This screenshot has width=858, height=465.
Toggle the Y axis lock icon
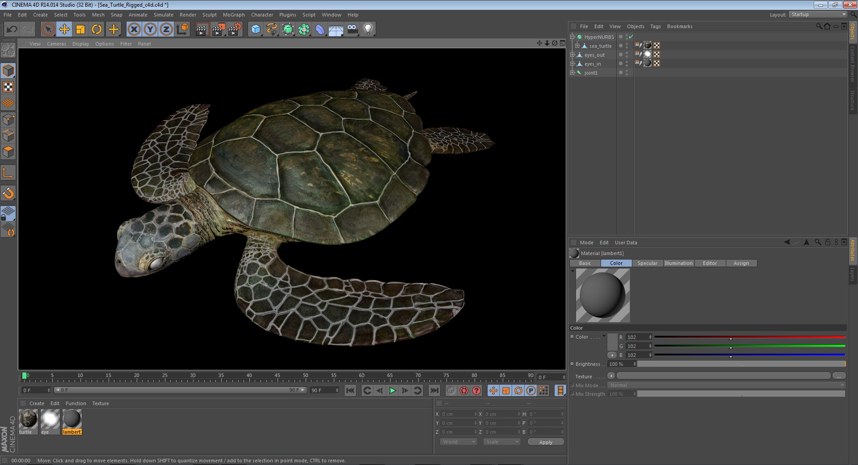tap(150, 29)
